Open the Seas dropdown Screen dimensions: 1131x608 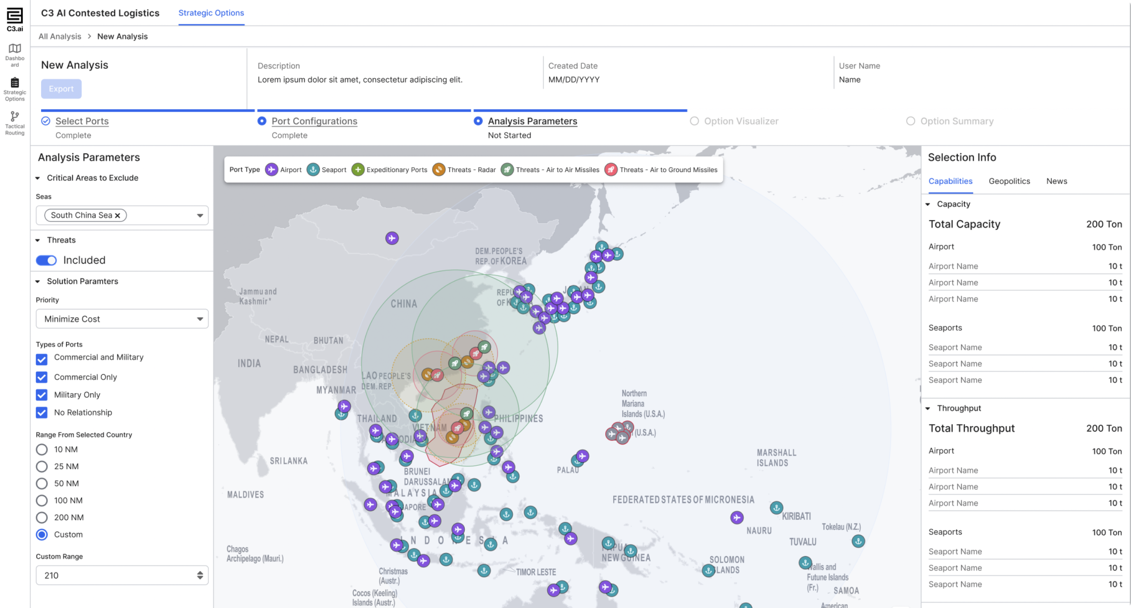click(122, 215)
